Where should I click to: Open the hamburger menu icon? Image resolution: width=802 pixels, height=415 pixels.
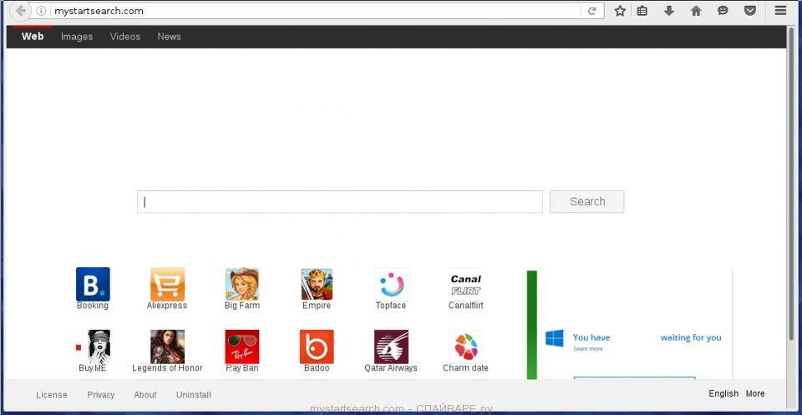tap(780, 10)
